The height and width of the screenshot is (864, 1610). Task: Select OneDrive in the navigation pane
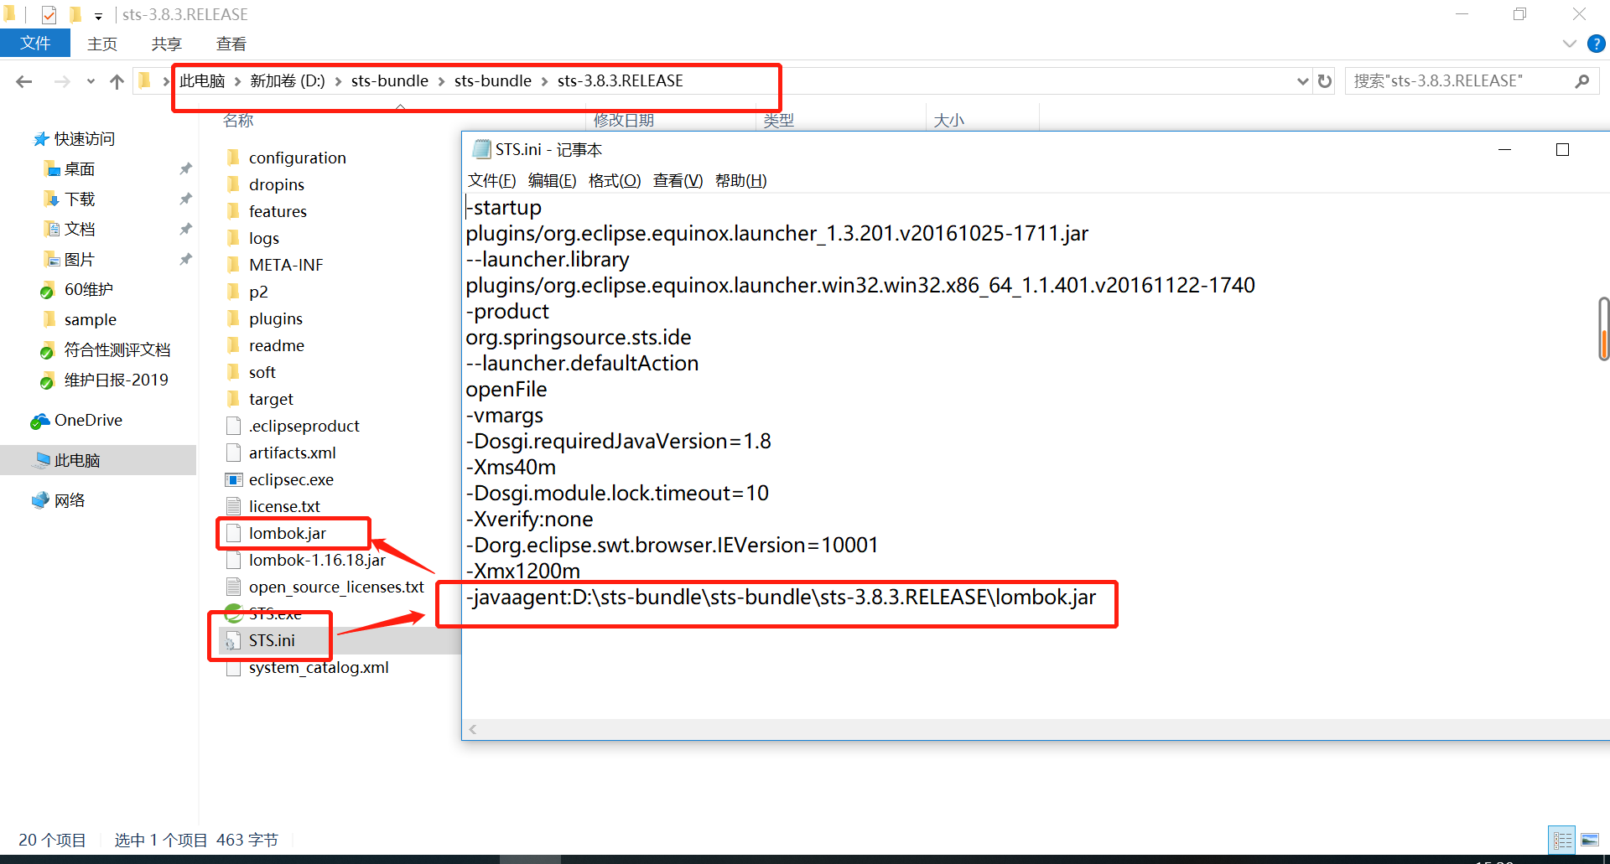click(x=87, y=421)
